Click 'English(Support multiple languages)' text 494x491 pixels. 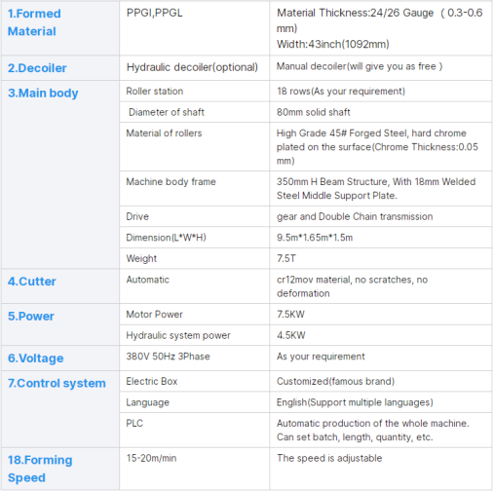pyautogui.click(x=355, y=402)
